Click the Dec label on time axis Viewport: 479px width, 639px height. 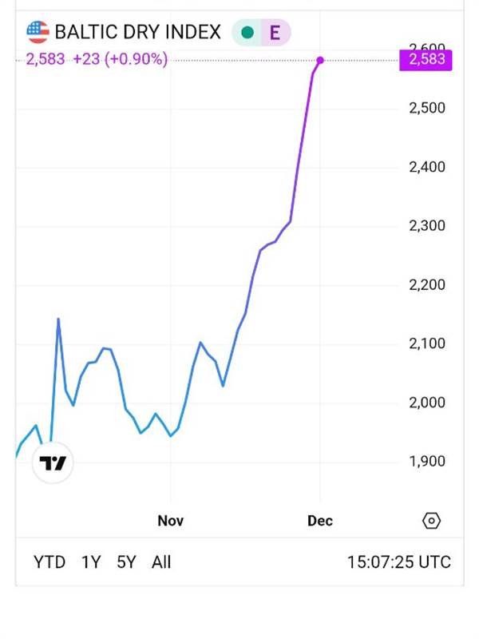(320, 521)
